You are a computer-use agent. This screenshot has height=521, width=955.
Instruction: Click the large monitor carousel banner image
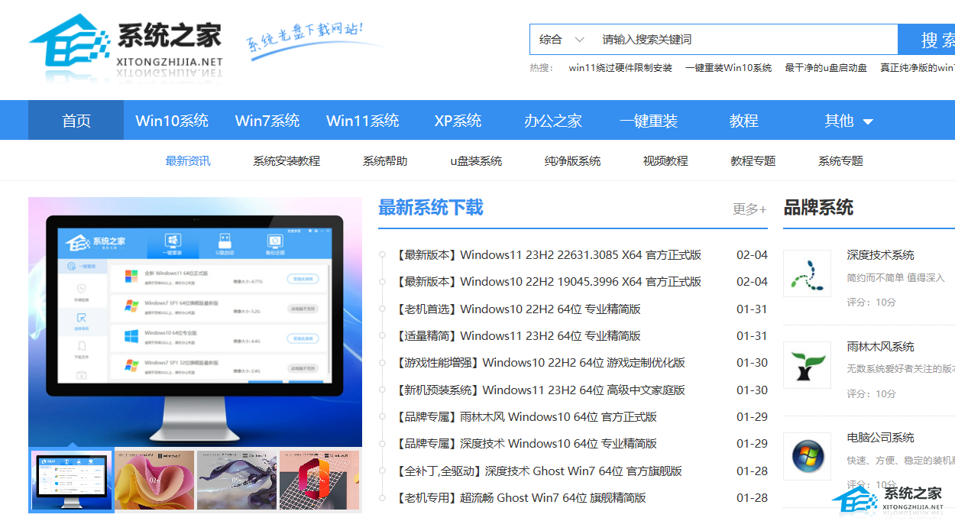click(195, 322)
